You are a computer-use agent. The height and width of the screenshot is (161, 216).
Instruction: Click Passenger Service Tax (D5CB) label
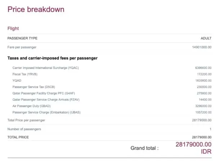(x=34, y=87)
